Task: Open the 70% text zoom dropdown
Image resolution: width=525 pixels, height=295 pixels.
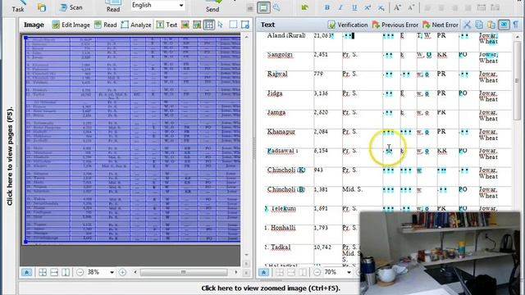Action: click(x=349, y=272)
